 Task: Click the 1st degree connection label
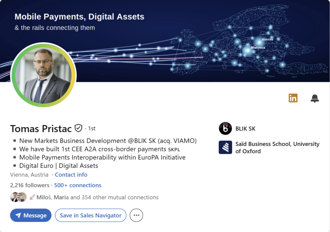92,129
